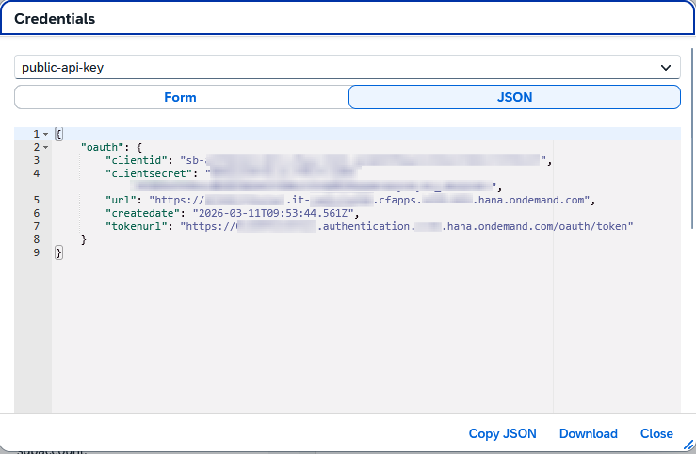Place cursor on the "clientid" key
Screen dimensions: 696x454
[136, 161]
